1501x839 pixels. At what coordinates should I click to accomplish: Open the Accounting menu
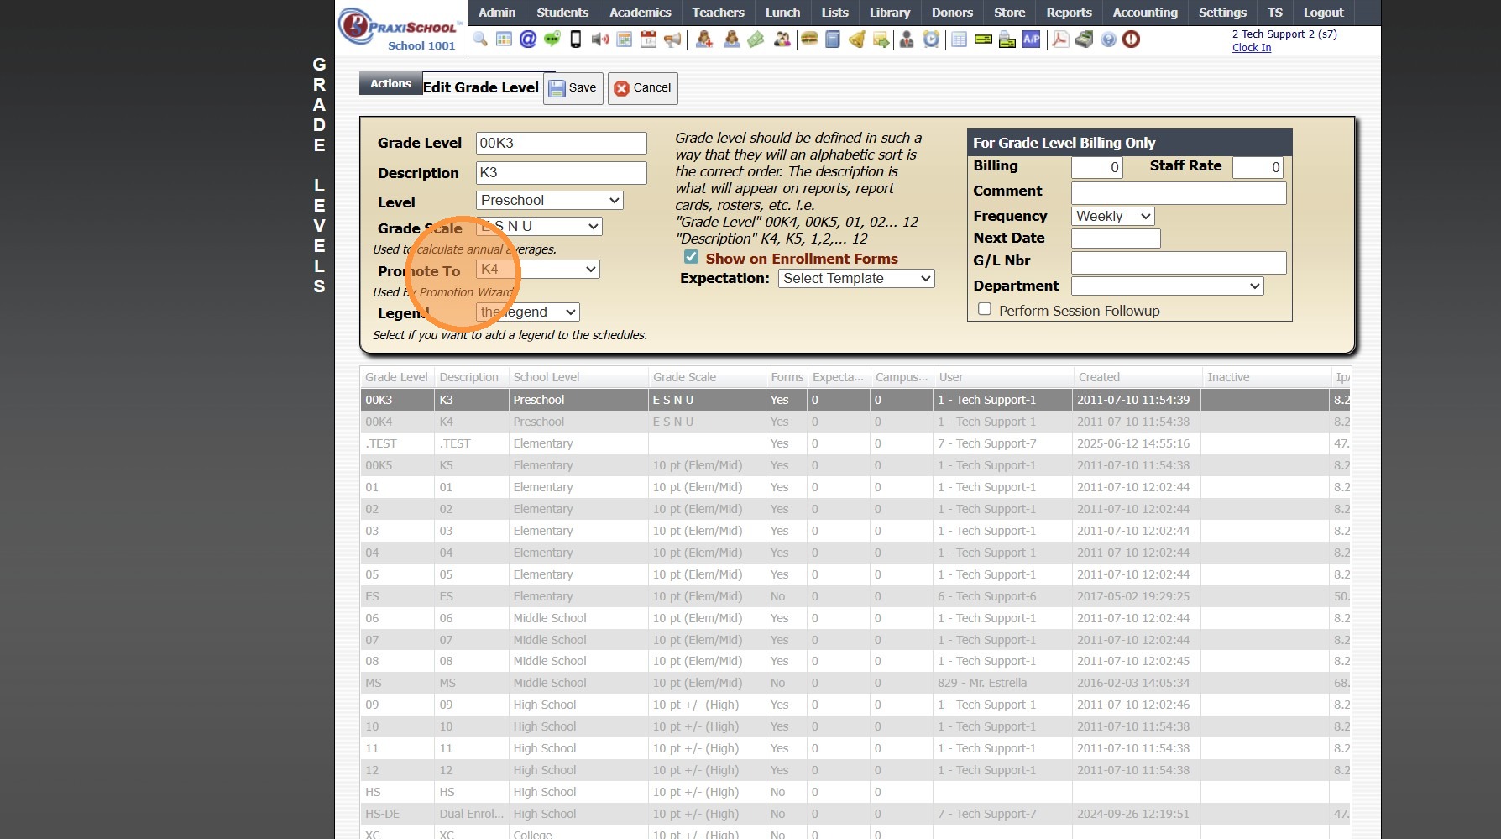[1145, 13]
